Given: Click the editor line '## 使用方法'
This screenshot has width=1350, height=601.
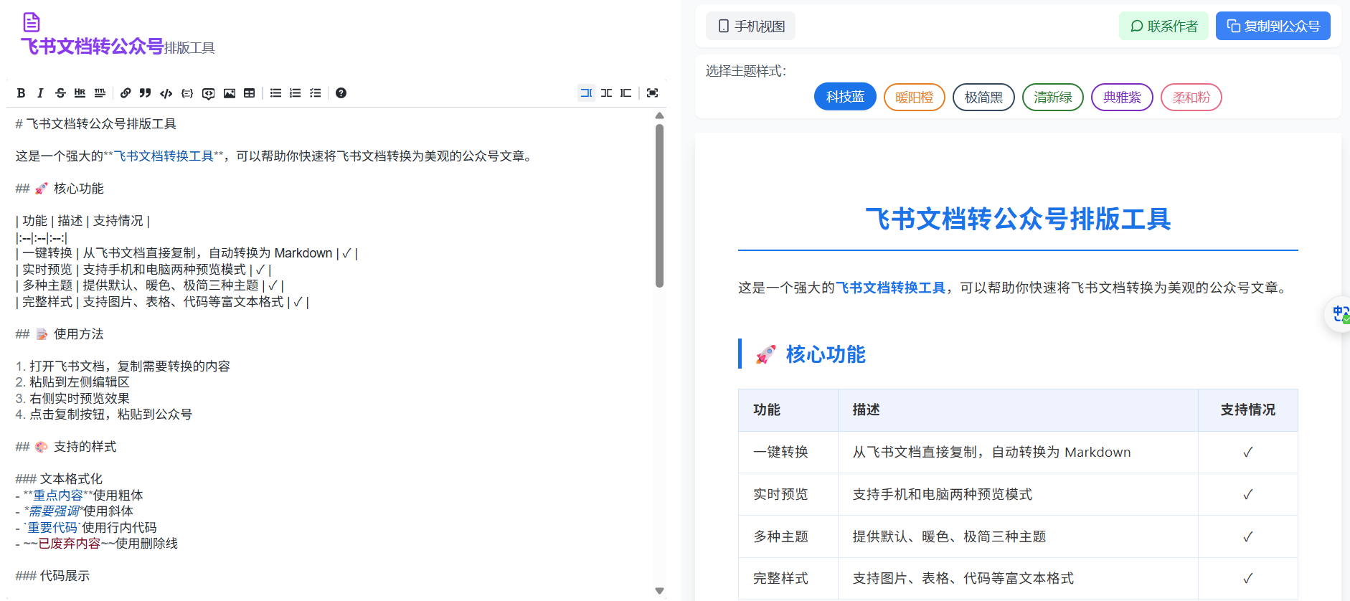Looking at the screenshot, I should [60, 334].
